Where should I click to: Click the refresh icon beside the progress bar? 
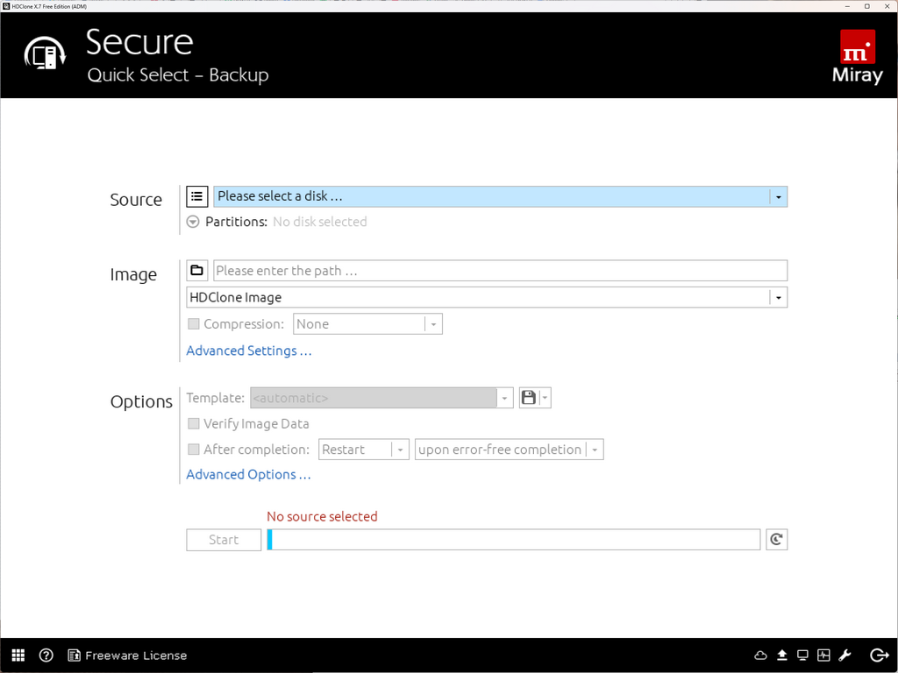click(777, 540)
